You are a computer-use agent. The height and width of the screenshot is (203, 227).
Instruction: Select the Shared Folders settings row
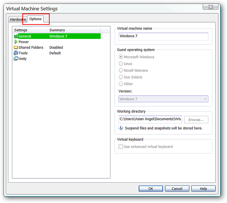[x=57, y=48]
